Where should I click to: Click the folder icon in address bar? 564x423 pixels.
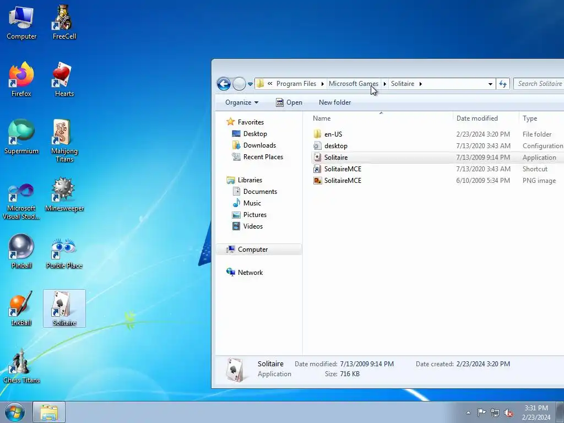[260, 84]
